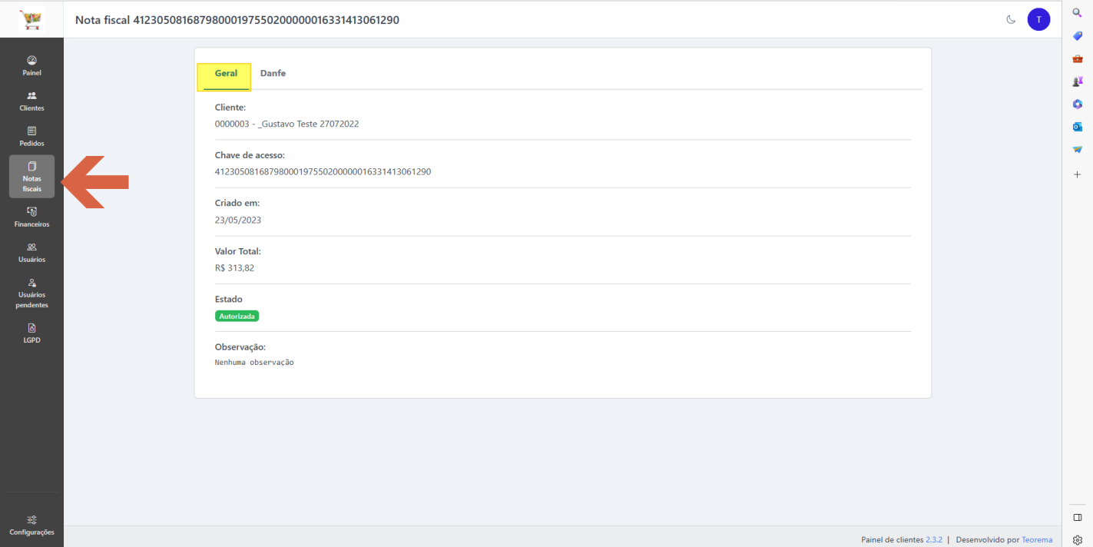Switch to the Geral tab
The width and height of the screenshot is (1093, 547).
[x=226, y=74]
